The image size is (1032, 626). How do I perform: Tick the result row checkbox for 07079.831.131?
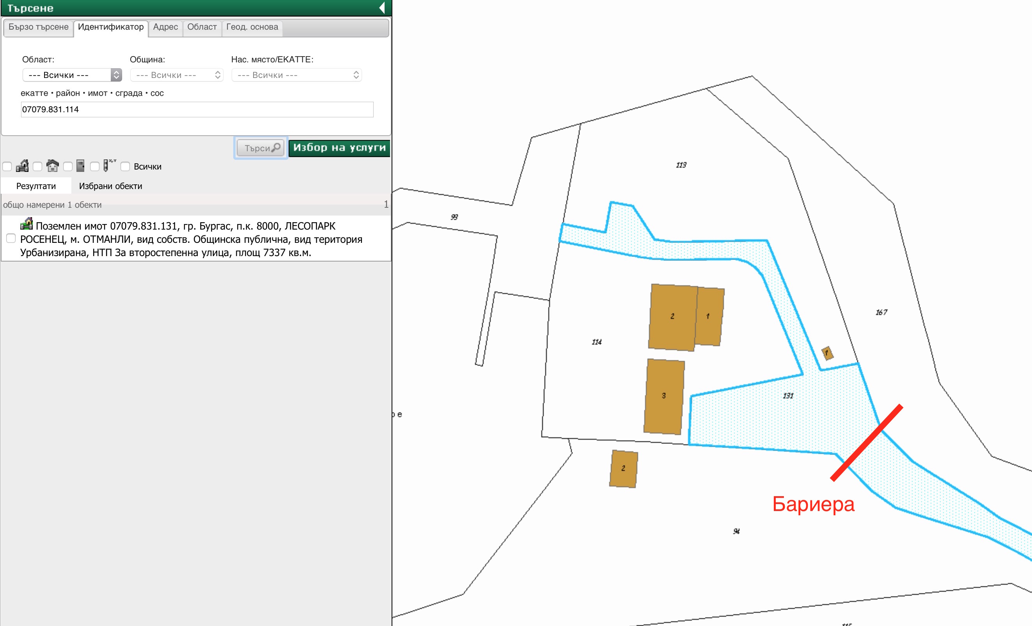[11, 239]
